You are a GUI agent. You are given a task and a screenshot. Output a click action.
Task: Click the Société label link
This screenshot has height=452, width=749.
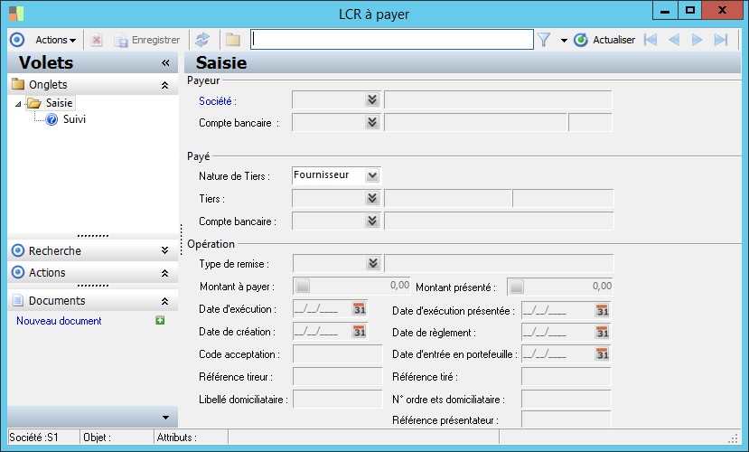point(218,101)
